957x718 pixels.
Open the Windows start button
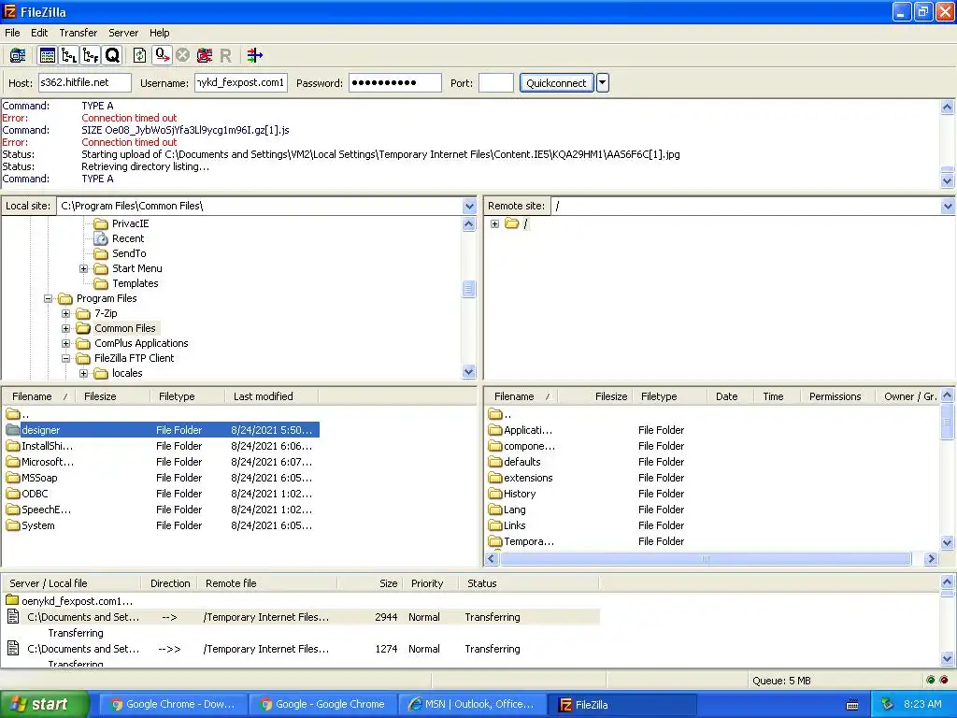click(x=44, y=704)
